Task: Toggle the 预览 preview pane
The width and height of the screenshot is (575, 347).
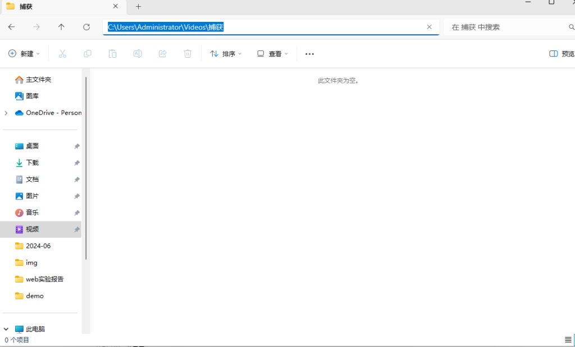Action: point(562,54)
